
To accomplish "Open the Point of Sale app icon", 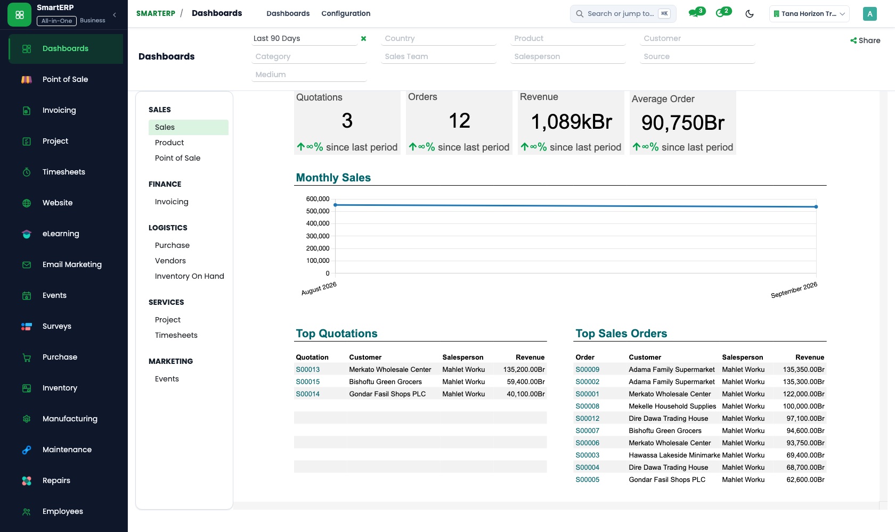I will click(x=27, y=79).
